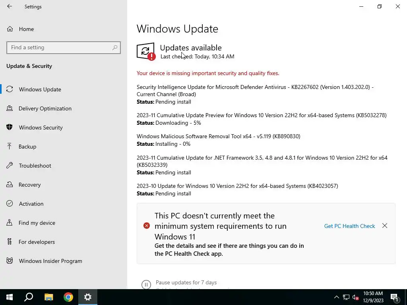
Task: Go back with the Settings back arrow
Action: (x=10, y=6)
